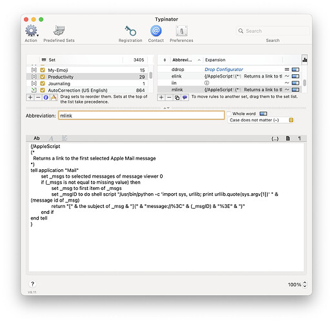Click the help question mark button
This screenshot has width=333, height=323.
[32, 284]
